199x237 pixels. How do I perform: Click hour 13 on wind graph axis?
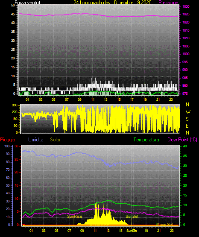click(x=105, y=99)
